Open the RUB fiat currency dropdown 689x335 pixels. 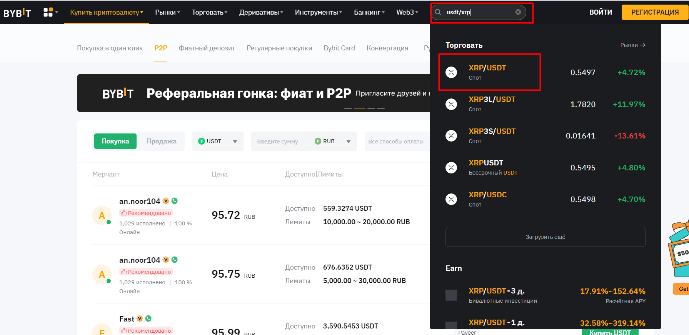click(x=333, y=141)
